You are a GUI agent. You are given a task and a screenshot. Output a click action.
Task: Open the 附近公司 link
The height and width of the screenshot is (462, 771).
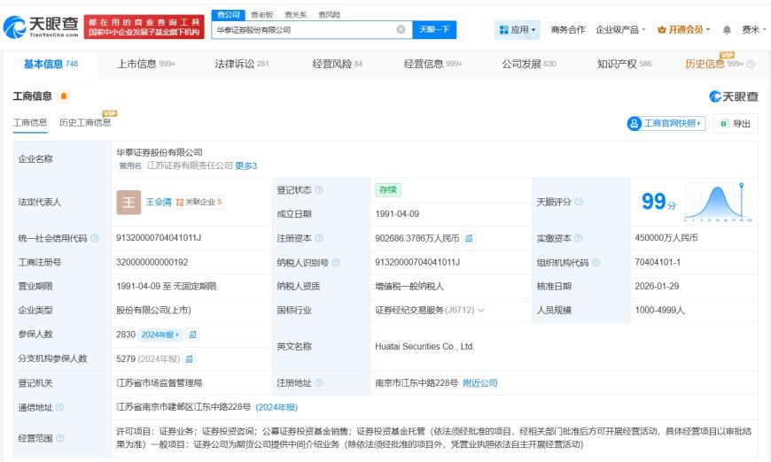(480, 383)
